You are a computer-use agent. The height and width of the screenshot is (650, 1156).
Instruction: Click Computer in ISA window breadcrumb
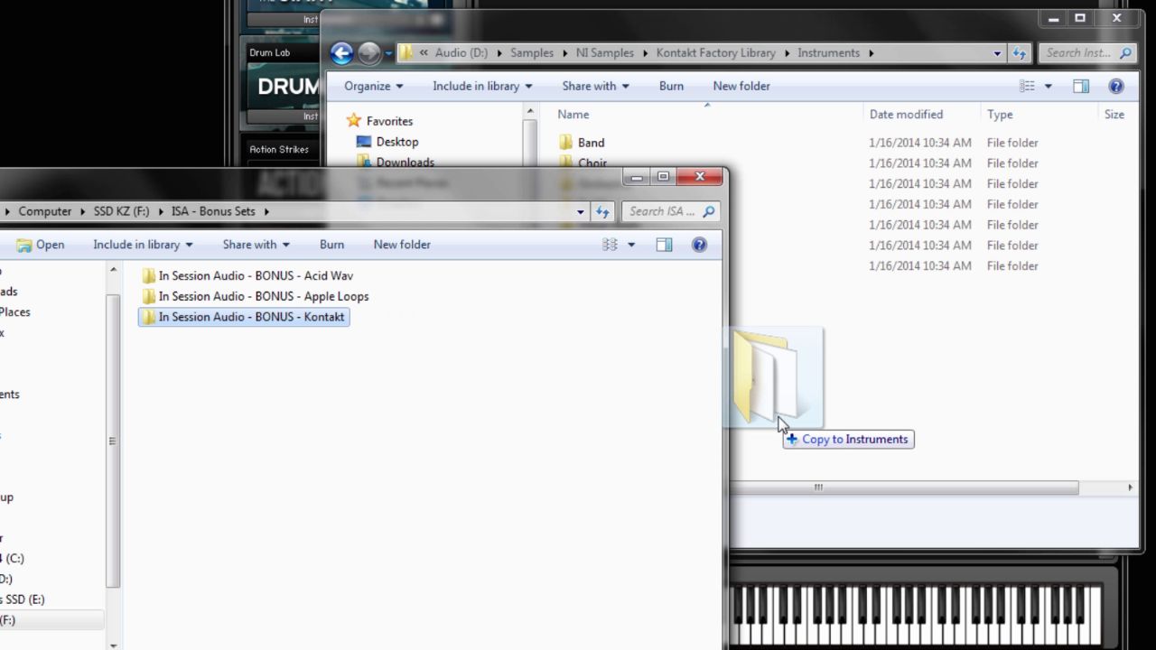(x=44, y=211)
